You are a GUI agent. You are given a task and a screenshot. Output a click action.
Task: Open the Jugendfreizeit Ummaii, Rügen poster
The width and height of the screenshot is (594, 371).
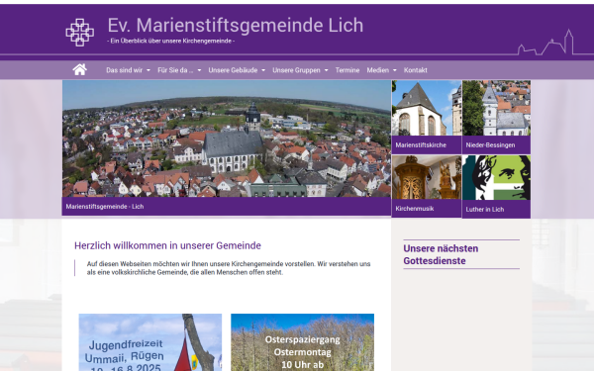[150, 342]
